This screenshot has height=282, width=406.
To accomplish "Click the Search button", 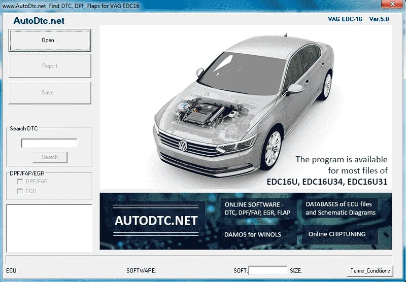I will pyautogui.click(x=50, y=157).
